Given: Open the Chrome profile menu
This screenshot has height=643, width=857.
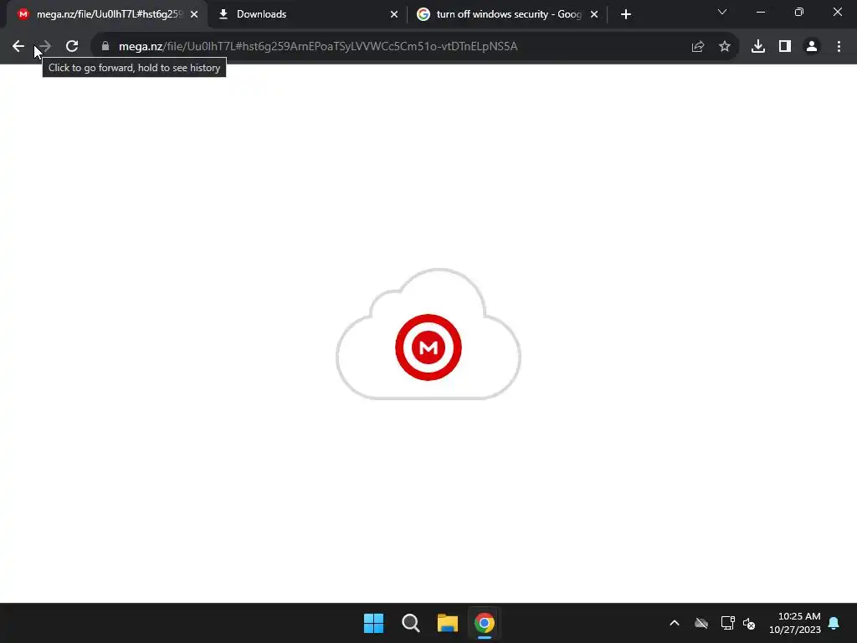Looking at the screenshot, I should point(812,47).
